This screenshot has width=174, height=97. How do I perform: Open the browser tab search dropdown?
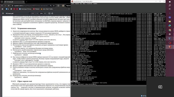coord(2,2)
